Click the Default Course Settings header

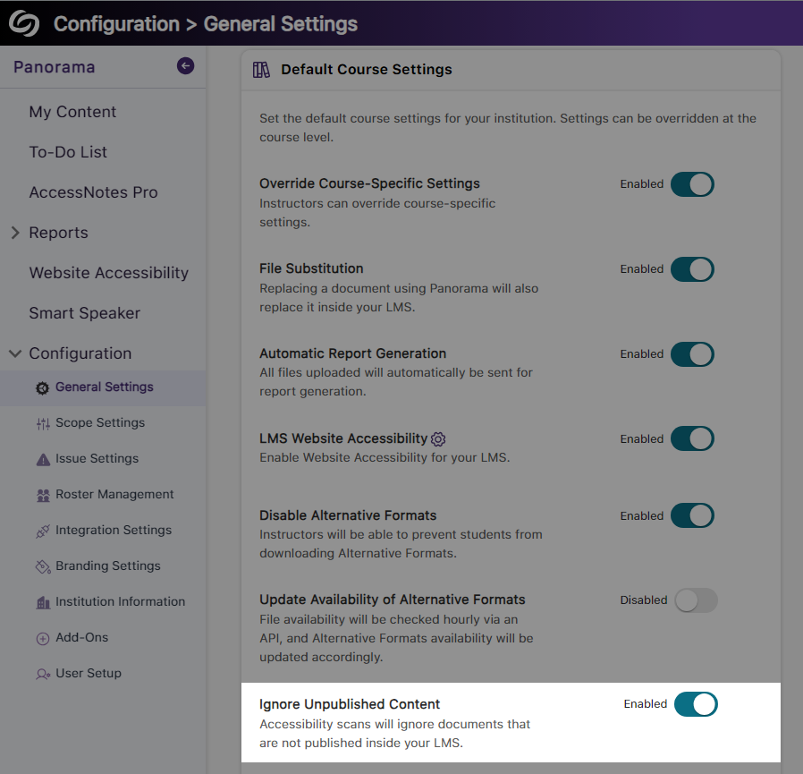(366, 70)
